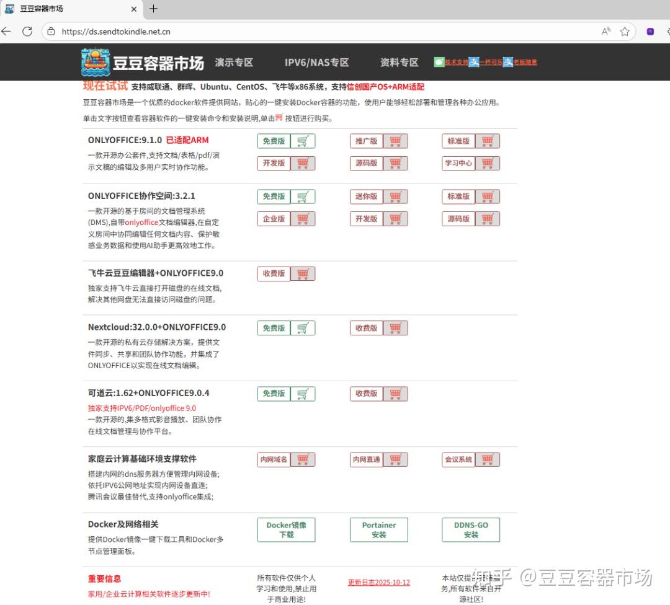This screenshot has height=605, width=670.
Task: Click the cart beside Nextcloud 收费版
Action: pos(396,328)
